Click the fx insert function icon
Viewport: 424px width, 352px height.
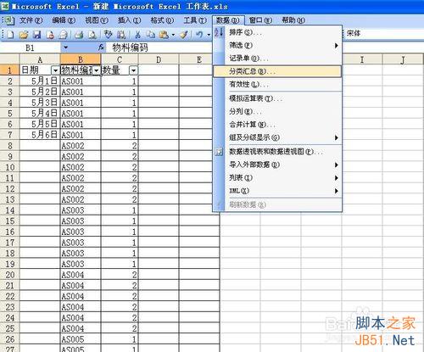tap(101, 47)
